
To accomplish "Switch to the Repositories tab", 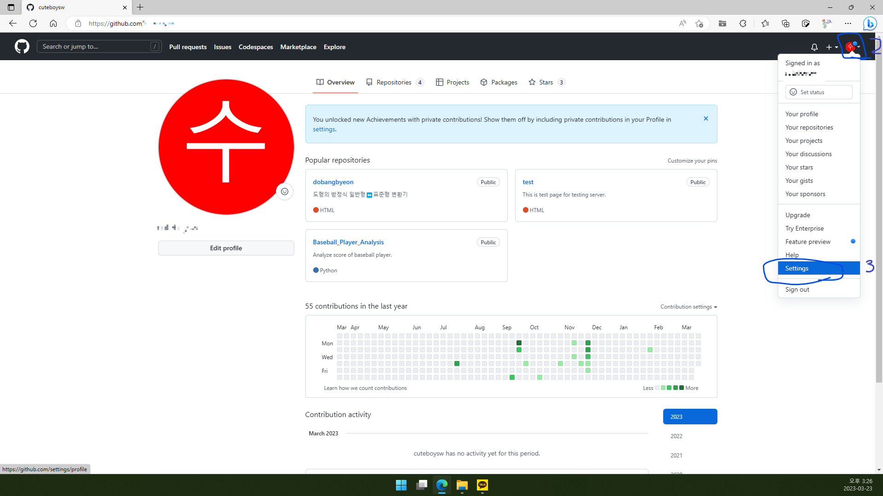I will [x=395, y=82].
